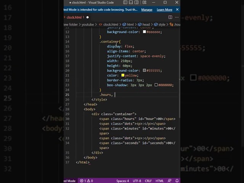Click line number 29 in gutter

tap(67, 114)
